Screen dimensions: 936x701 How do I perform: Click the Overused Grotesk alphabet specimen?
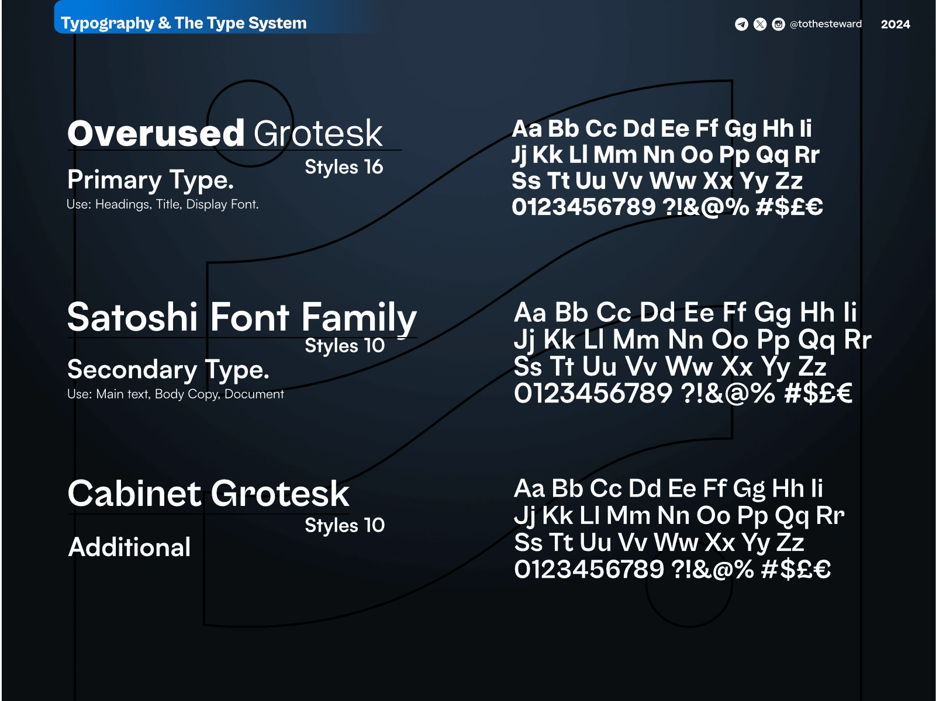[x=666, y=168]
